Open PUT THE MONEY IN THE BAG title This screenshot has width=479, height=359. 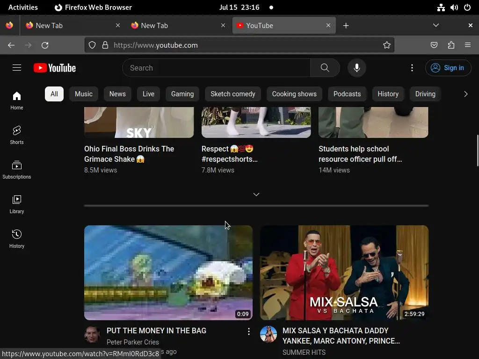(x=156, y=330)
